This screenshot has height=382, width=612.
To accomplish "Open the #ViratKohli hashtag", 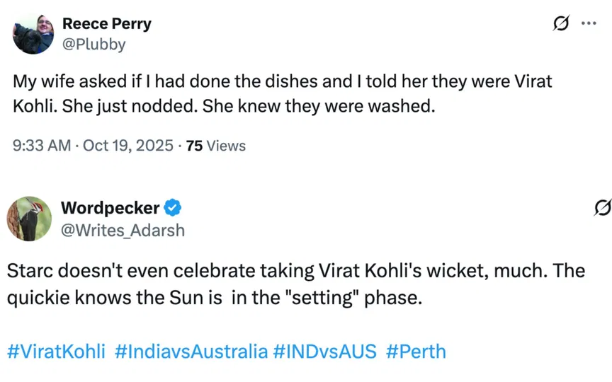I will pyautogui.click(x=57, y=352).
